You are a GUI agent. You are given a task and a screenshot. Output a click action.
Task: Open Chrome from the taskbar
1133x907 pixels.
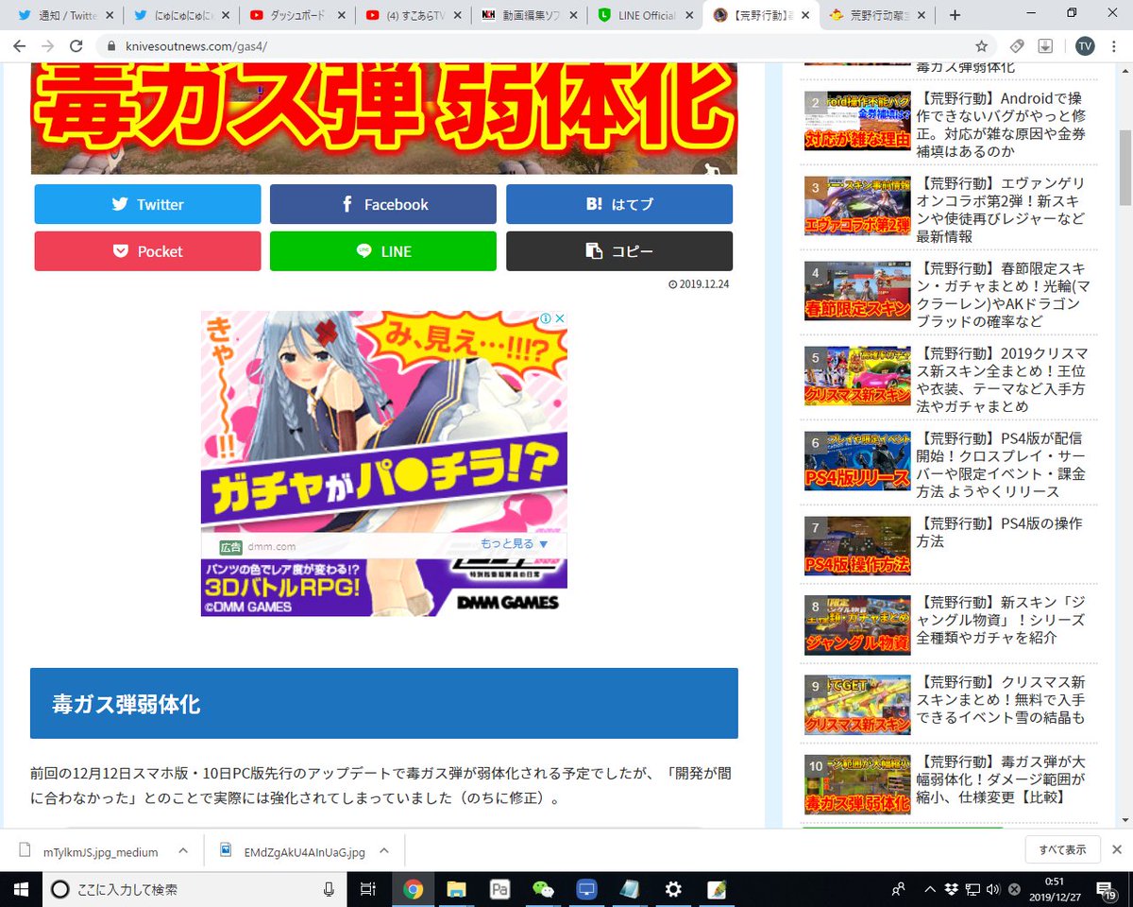point(413,889)
